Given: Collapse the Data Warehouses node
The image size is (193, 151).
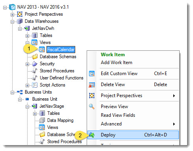Looking at the screenshot, I should coord(12,22).
